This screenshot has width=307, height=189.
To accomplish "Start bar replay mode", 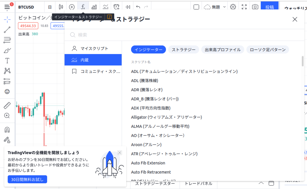I will (127, 6).
